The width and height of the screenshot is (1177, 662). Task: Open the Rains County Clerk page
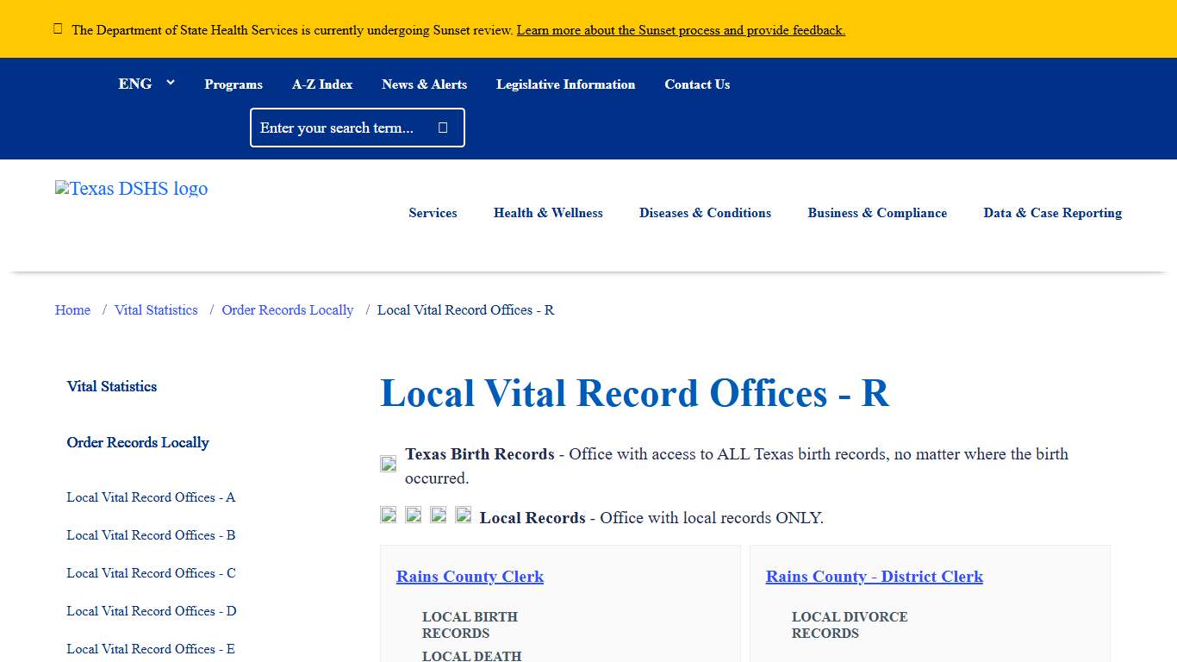470,577
